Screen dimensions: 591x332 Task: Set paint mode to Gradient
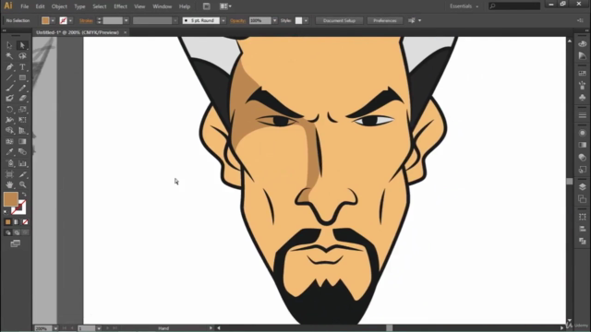point(17,222)
